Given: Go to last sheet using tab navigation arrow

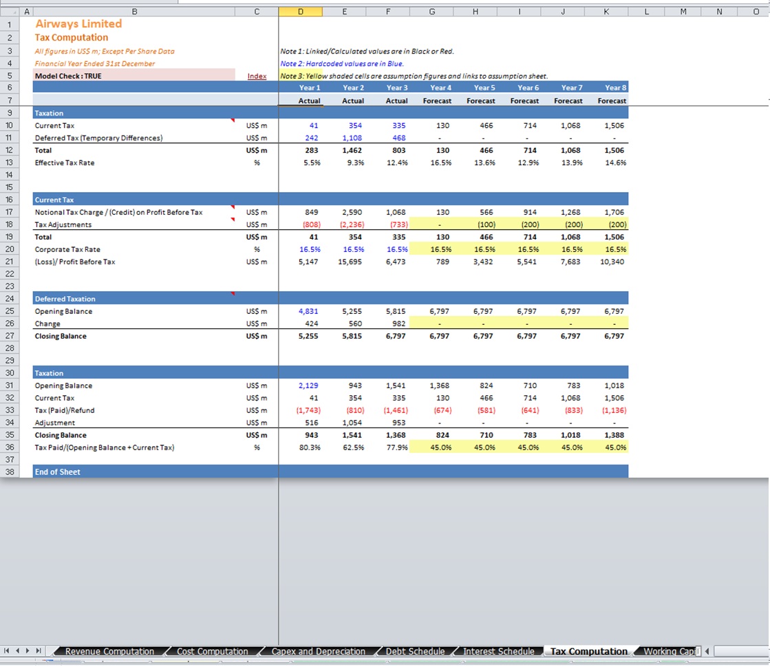Looking at the screenshot, I should pos(38,650).
